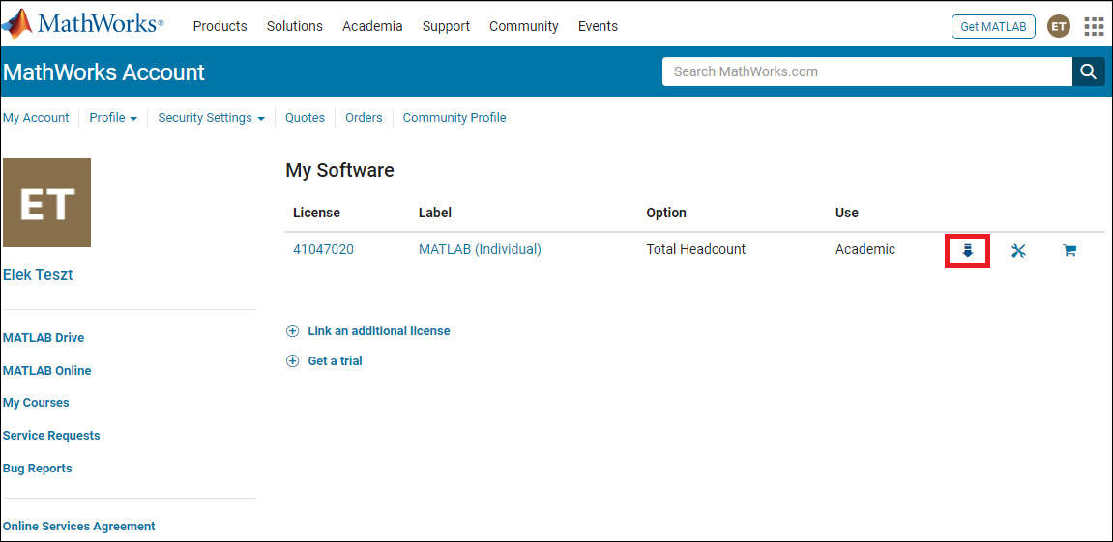Image resolution: width=1113 pixels, height=542 pixels.
Task: Expand the Security Settings dropdown
Action: pos(211,118)
